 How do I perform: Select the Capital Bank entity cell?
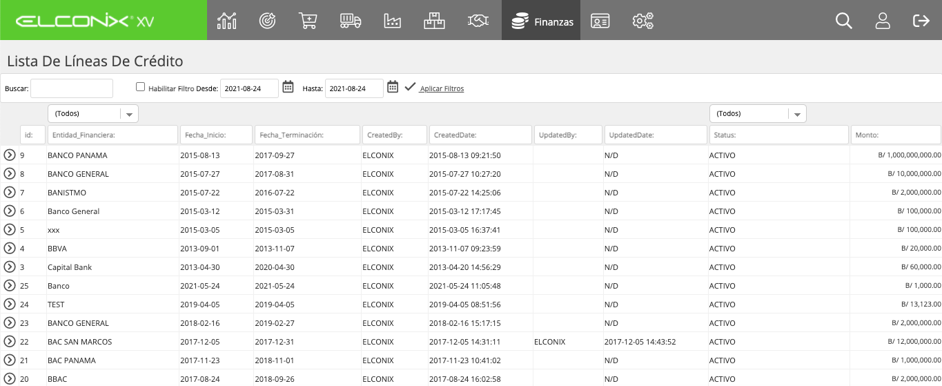[70, 267]
